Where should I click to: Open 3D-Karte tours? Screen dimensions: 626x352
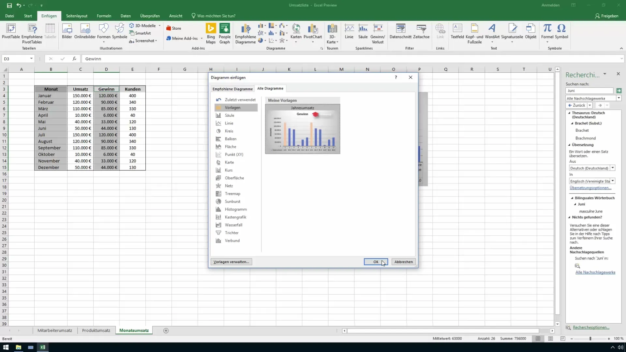[332, 33]
